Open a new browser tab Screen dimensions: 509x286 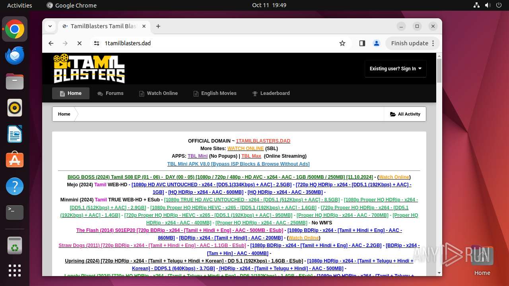[158, 26]
